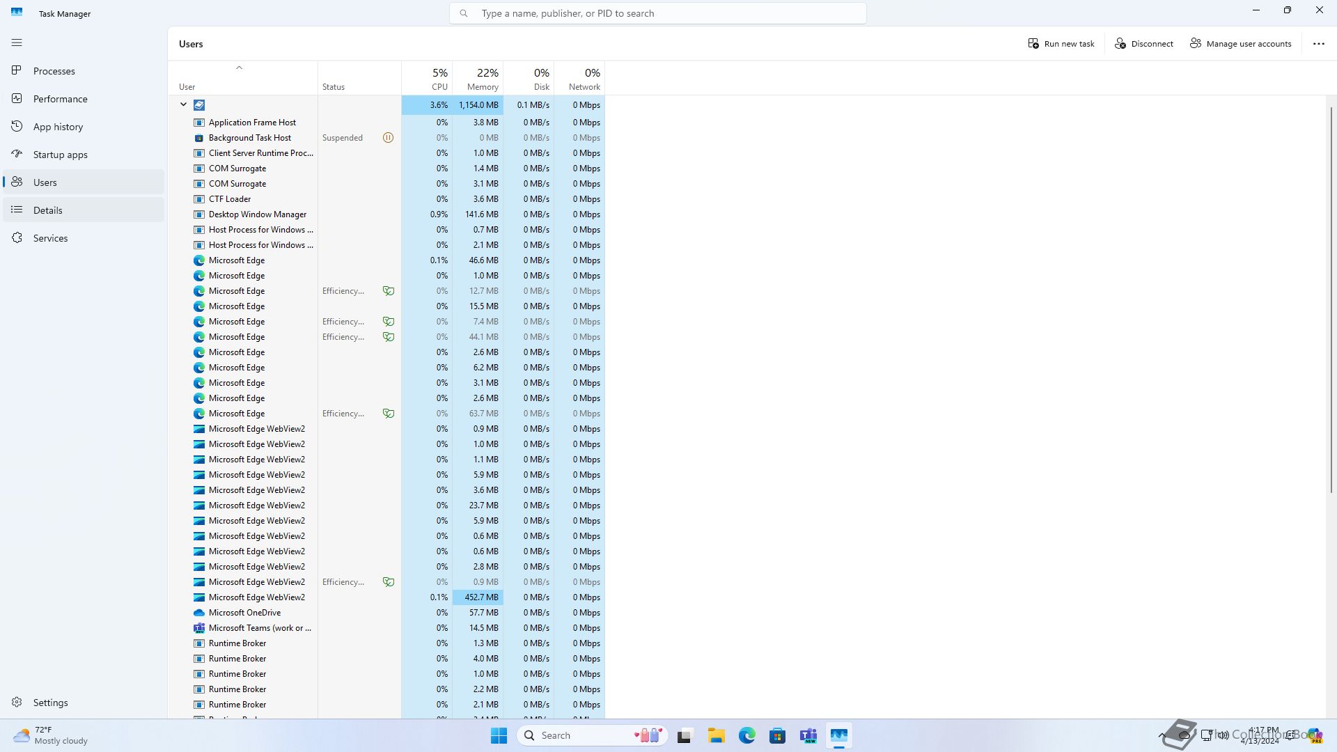This screenshot has width=1337, height=752.
Task: Open the three-dot more options menu
Action: pos(1318,43)
